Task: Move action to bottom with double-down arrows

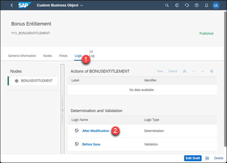Action: [212, 71]
